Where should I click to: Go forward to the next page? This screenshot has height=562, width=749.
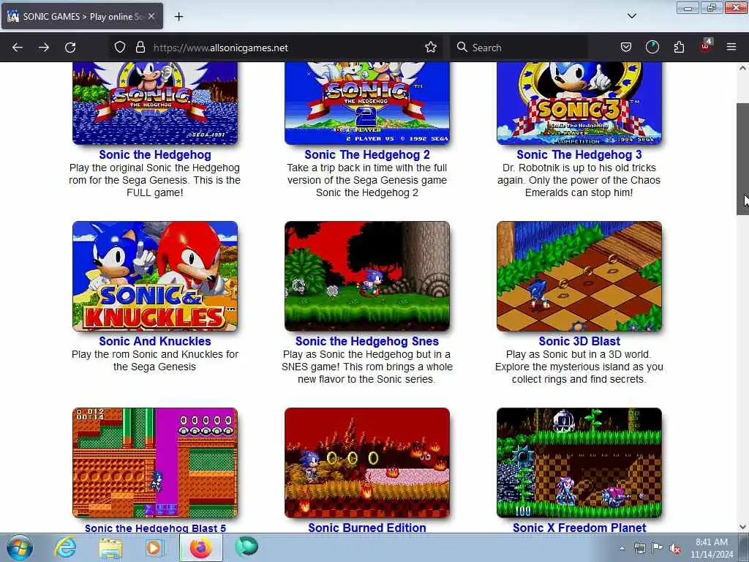pyautogui.click(x=44, y=48)
